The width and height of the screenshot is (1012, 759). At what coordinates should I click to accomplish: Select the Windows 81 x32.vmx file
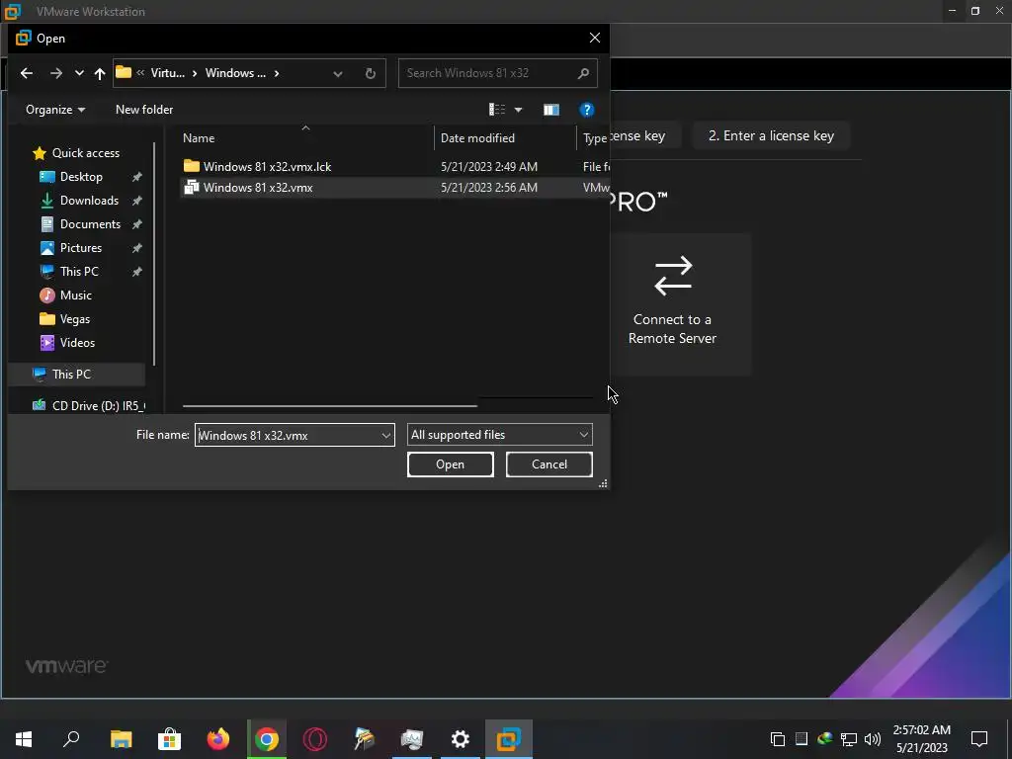(258, 188)
